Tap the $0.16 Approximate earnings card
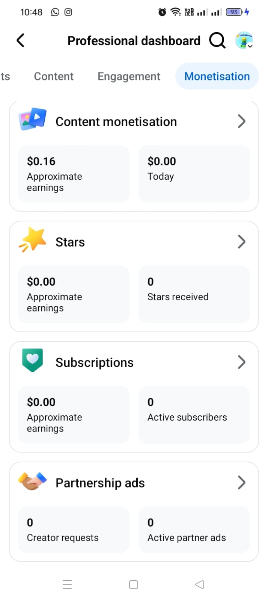The height and width of the screenshot is (601, 268). [x=74, y=174]
